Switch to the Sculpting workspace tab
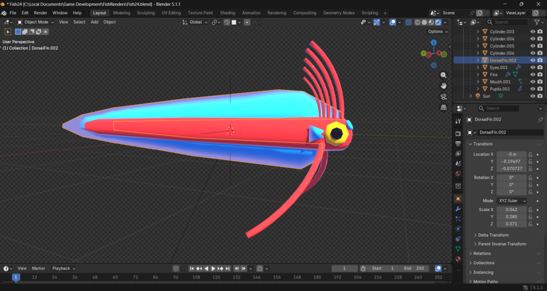The width and height of the screenshot is (547, 291). click(146, 13)
